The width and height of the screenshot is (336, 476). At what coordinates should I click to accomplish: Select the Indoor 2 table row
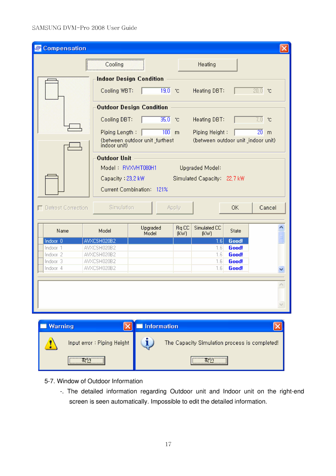tap(143, 255)
